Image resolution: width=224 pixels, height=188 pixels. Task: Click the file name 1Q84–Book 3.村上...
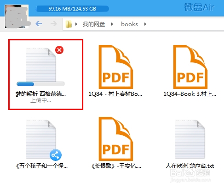[x=190, y=94]
